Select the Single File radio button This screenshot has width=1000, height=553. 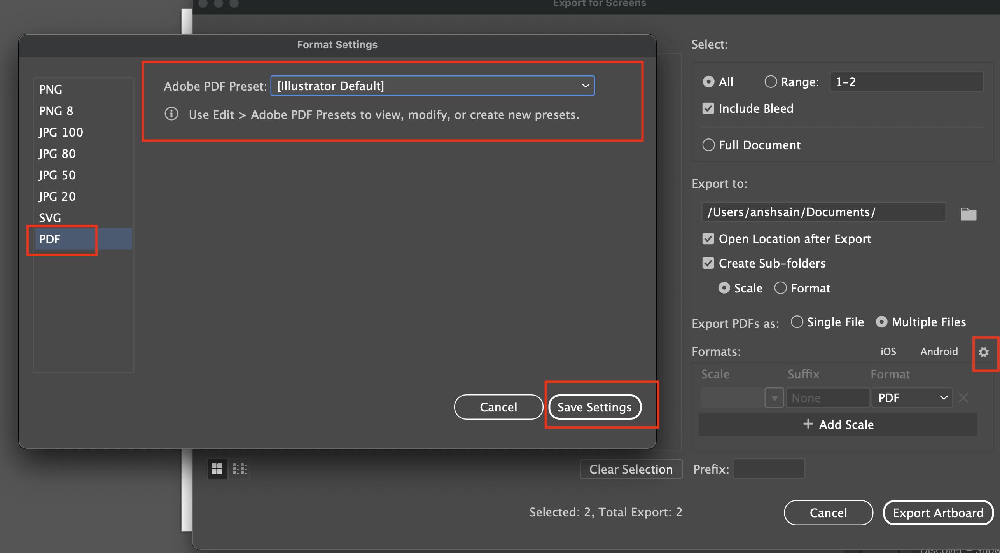797,322
